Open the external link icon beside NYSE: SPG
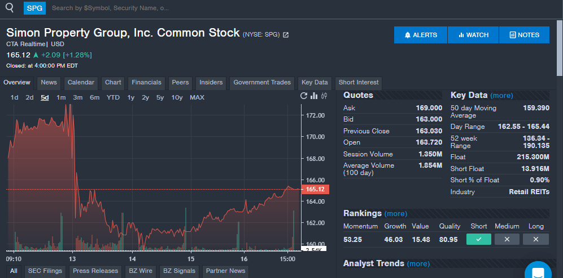 (286, 35)
